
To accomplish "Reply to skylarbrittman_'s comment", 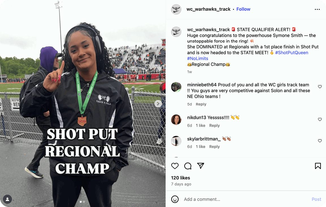I will 214,147.
